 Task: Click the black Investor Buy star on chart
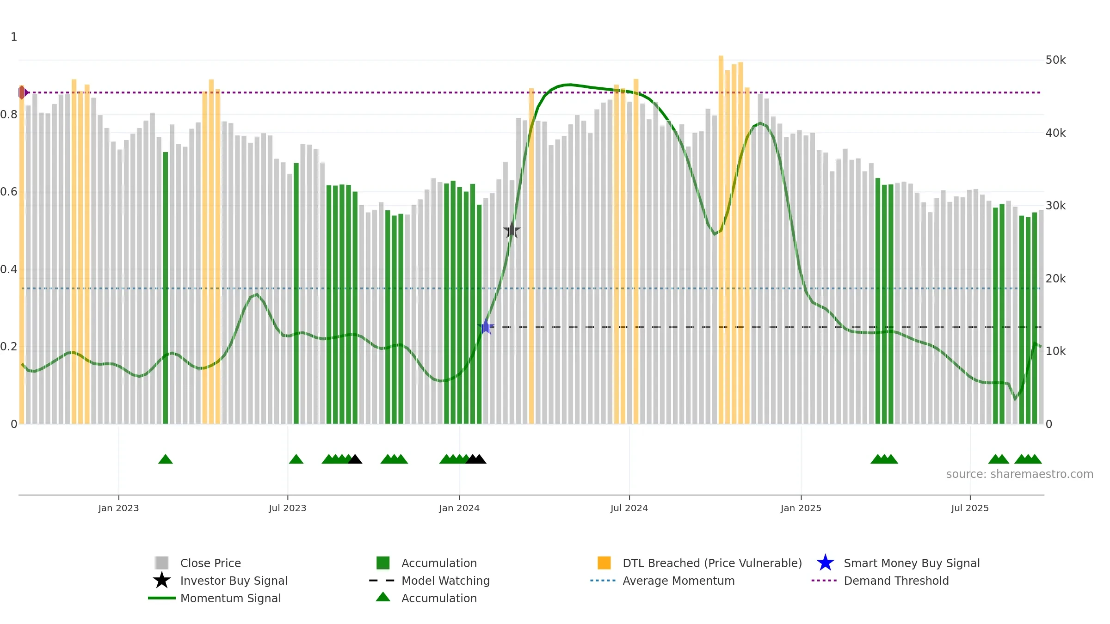512,230
